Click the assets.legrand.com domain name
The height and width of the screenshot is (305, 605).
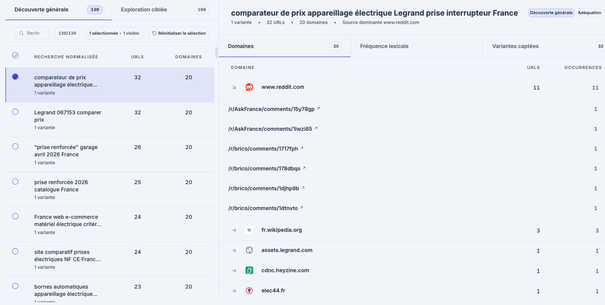tap(287, 250)
